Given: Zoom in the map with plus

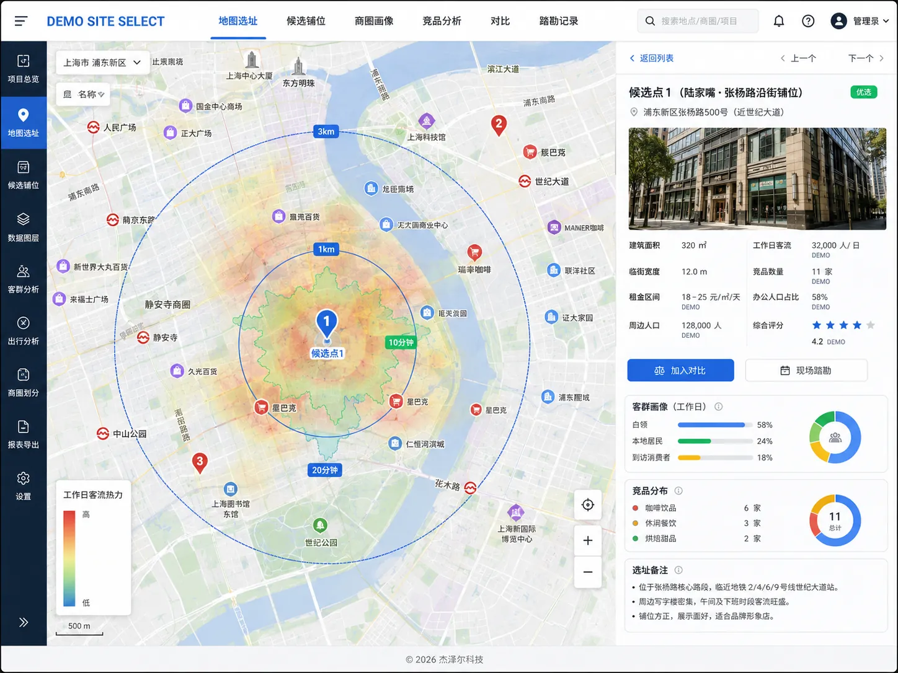Looking at the screenshot, I should tap(588, 540).
